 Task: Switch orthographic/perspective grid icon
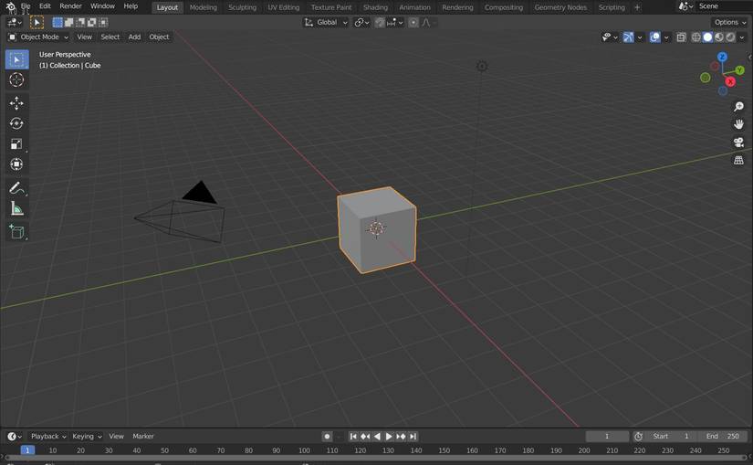(738, 160)
